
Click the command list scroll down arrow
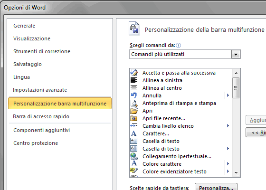(x=236, y=173)
